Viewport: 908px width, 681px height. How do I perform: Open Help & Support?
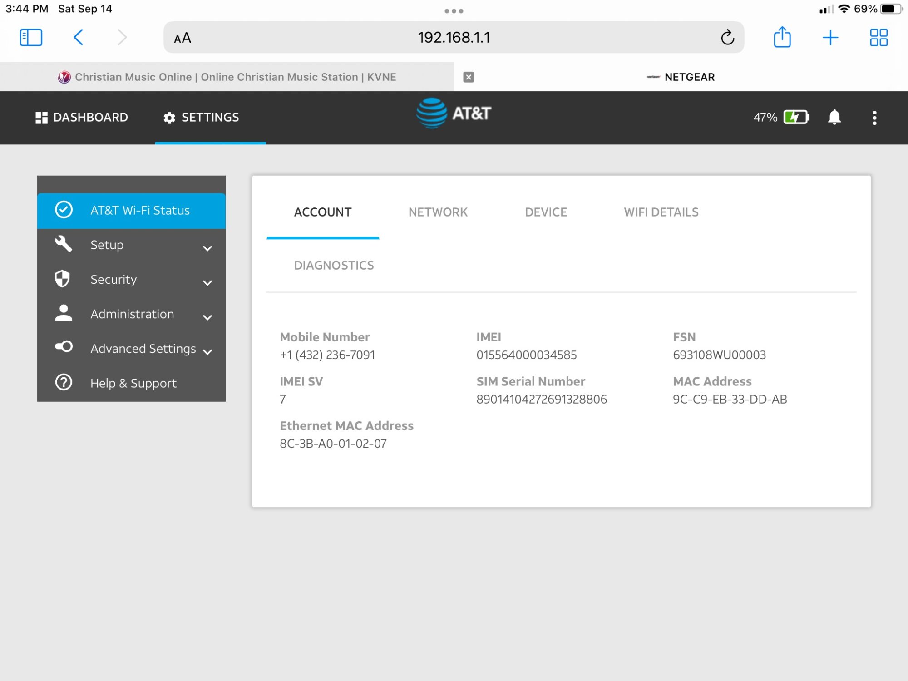[x=133, y=383]
